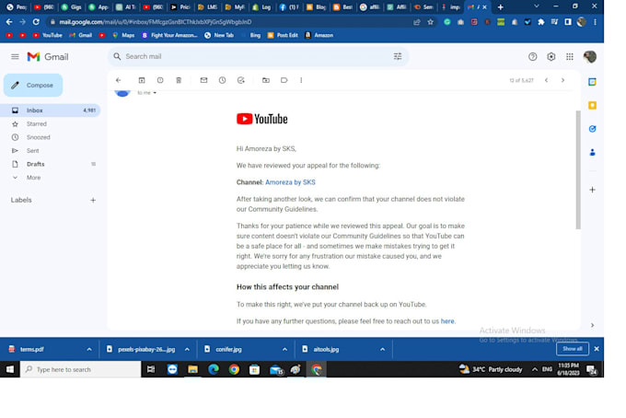Image resolution: width=626 pixels, height=418 pixels.
Task: Expand recipient details 'to me' arrow
Action: click(155, 93)
